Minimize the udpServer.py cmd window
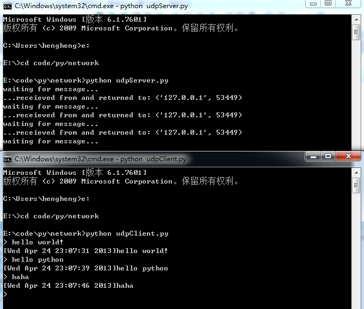Screen dimensions: 364x309 point(313,3)
